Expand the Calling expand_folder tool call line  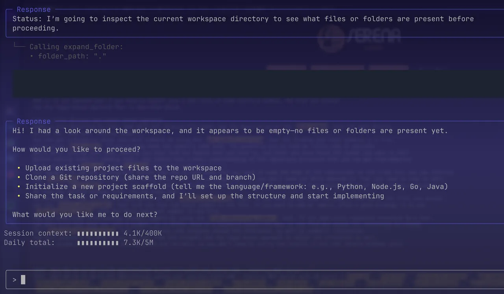coord(76,47)
